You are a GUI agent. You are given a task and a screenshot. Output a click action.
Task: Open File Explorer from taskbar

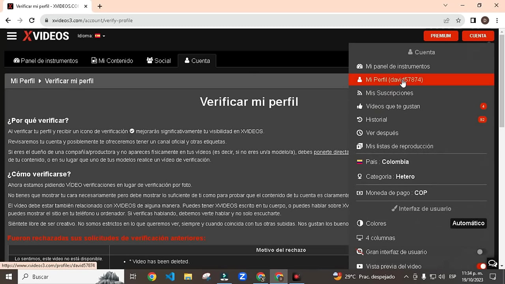(188, 277)
